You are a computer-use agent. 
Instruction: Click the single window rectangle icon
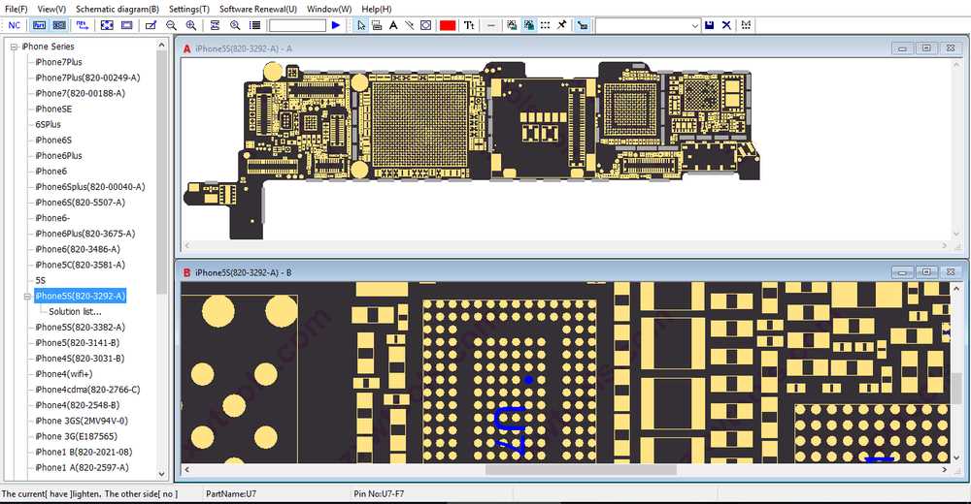(x=127, y=25)
